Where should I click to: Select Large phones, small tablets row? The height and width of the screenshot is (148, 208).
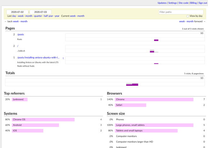pyautogui.click(x=156, y=125)
